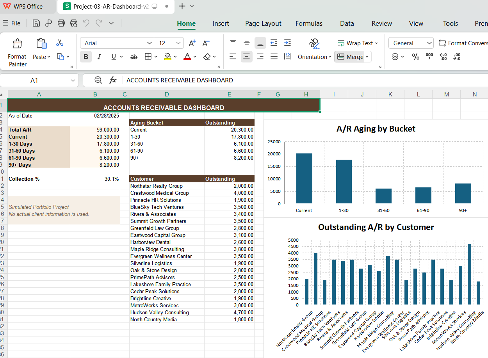Open the font size 12 dropdown
This screenshot has height=358, width=488.
(x=179, y=43)
